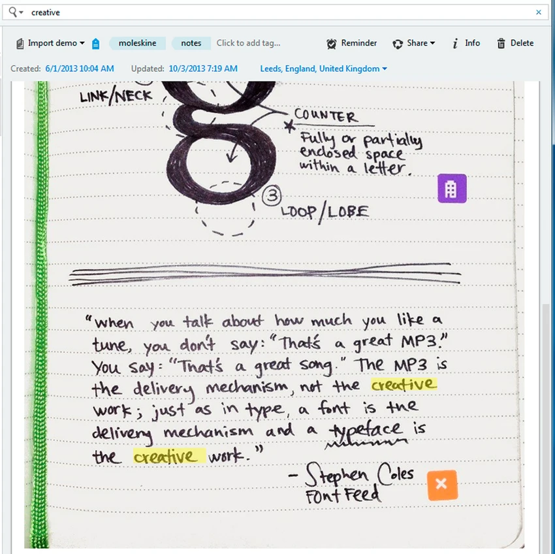The image size is (555, 554).
Task: Select the notes tag
Action: click(191, 43)
